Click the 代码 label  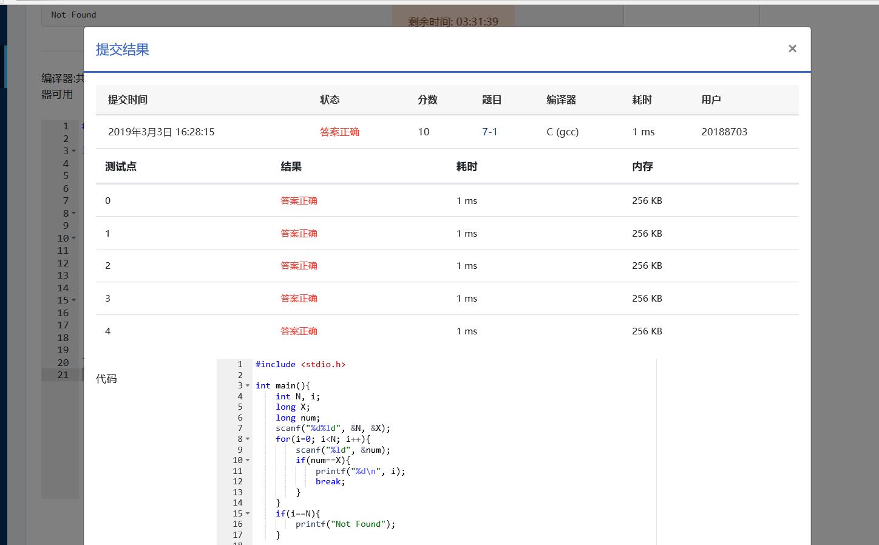coord(106,379)
